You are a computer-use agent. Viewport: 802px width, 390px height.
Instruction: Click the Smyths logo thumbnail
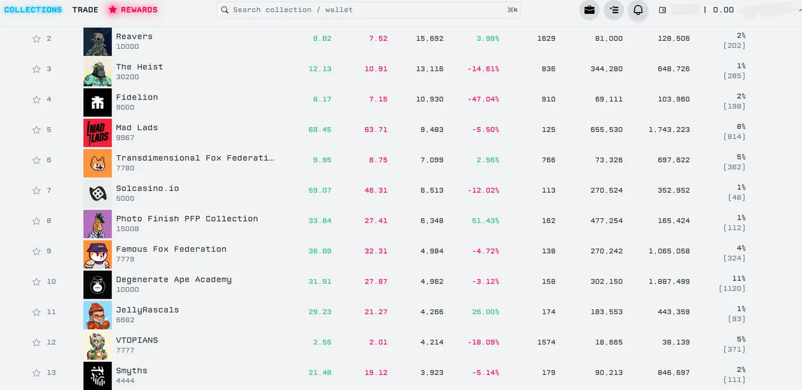coord(98,376)
